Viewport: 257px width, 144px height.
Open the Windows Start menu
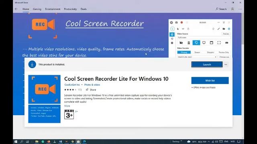pyautogui.click(x=16, y=142)
